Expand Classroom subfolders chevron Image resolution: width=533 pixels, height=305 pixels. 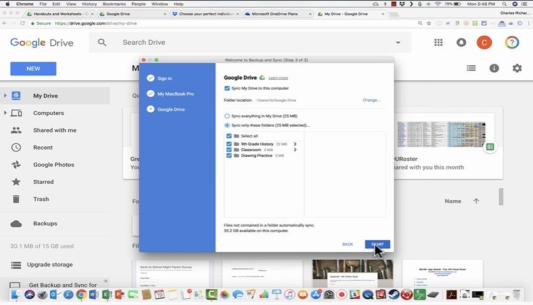click(295, 150)
